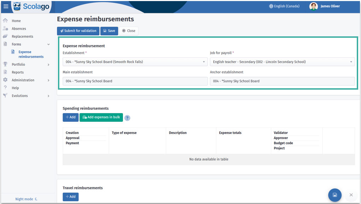361x204 pixels.
Task: Click the globe language icon
Action: click(x=271, y=6)
